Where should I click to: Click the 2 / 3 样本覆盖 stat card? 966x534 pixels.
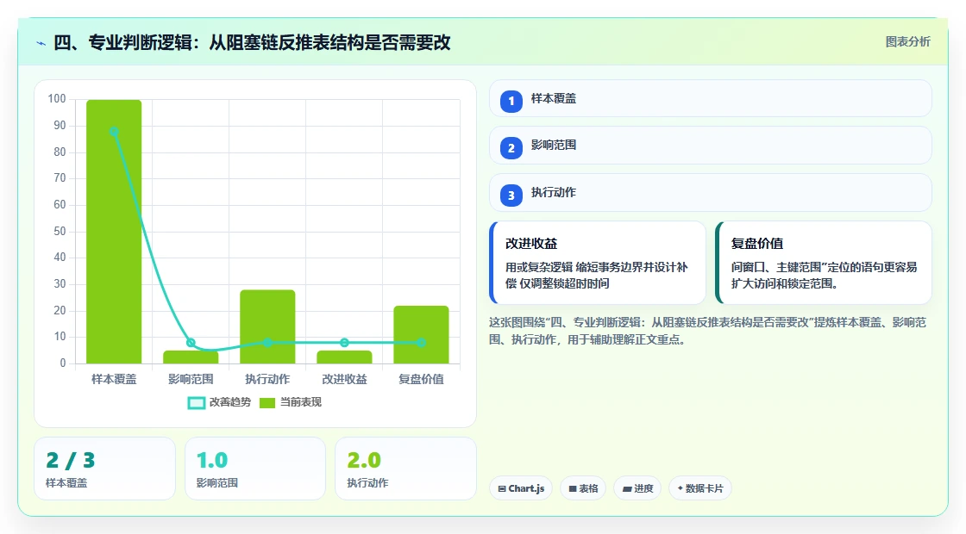coord(104,469)
